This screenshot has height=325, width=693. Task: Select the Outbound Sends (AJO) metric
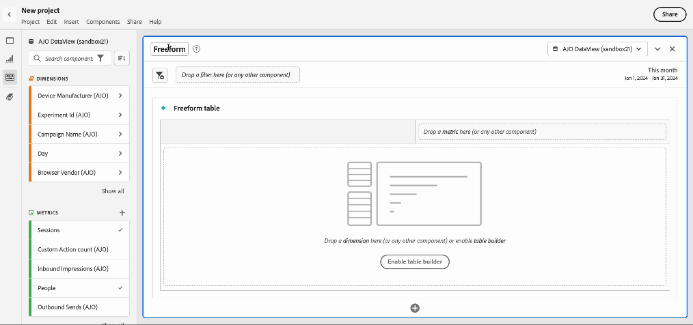79,307
